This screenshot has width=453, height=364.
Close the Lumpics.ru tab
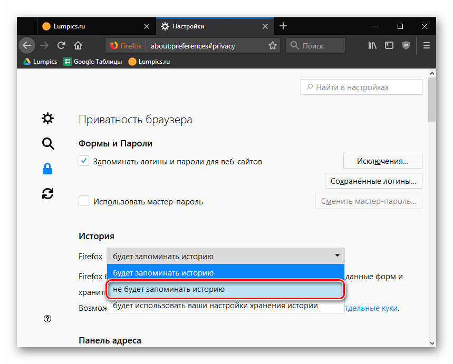147,26
